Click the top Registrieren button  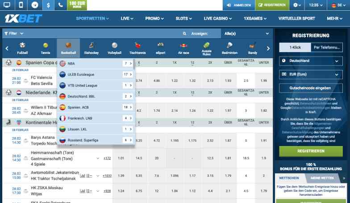click(272, 5)
